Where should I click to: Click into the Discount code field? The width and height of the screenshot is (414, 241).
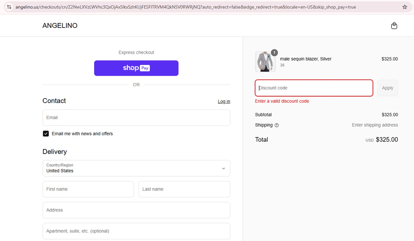(x=314, y=88)
